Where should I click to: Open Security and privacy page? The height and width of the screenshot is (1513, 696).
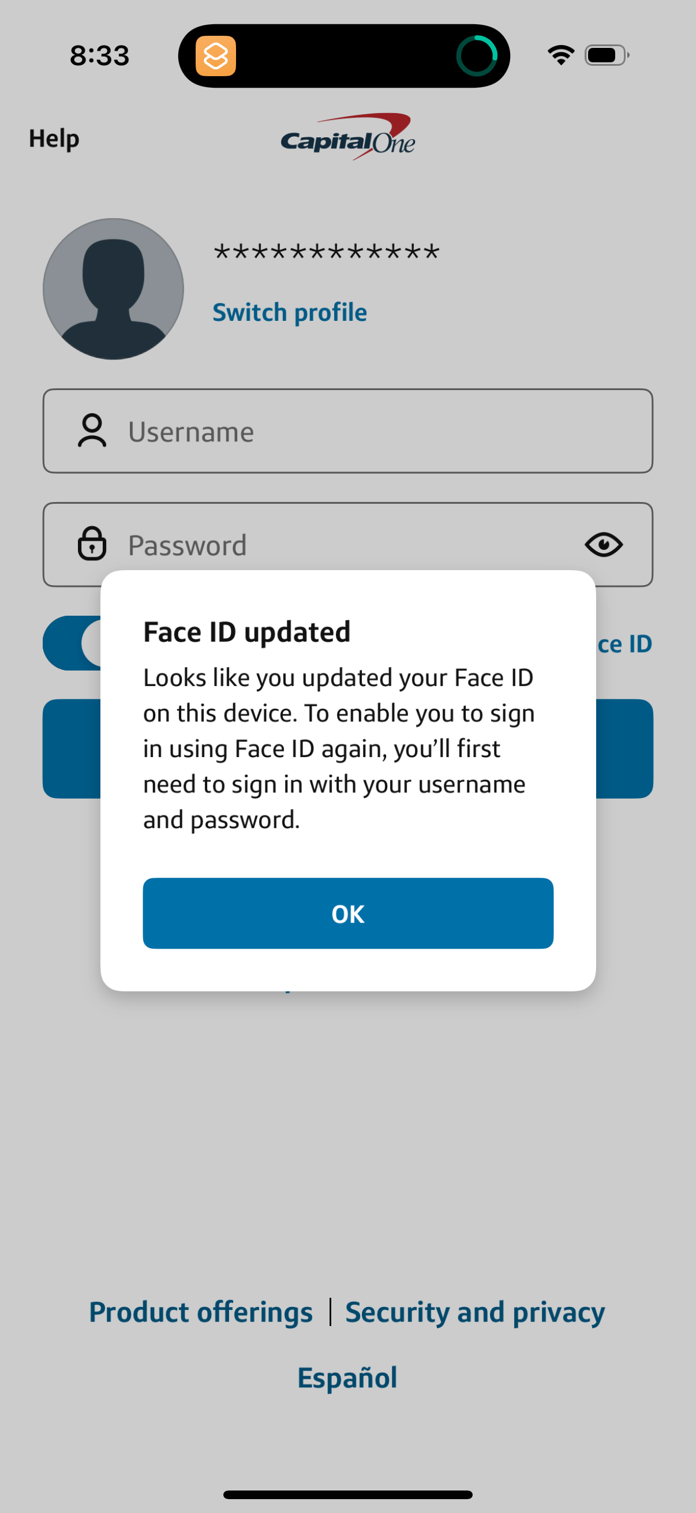click(x=475, y=1311)
